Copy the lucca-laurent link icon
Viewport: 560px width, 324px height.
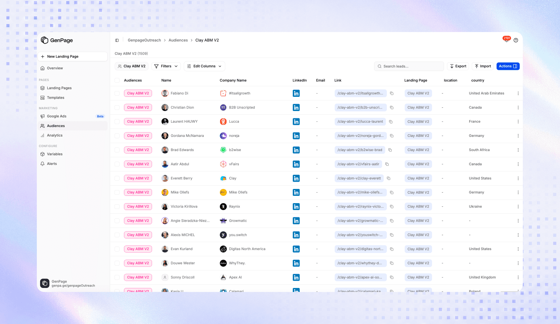click(x=390, y=122)
